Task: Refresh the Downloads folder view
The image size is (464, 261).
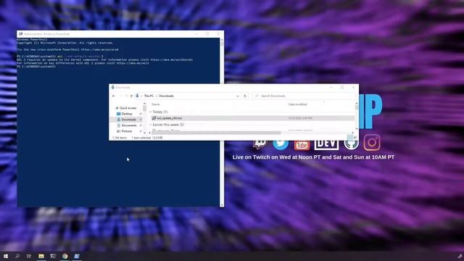Action: [x=245, y=96]
